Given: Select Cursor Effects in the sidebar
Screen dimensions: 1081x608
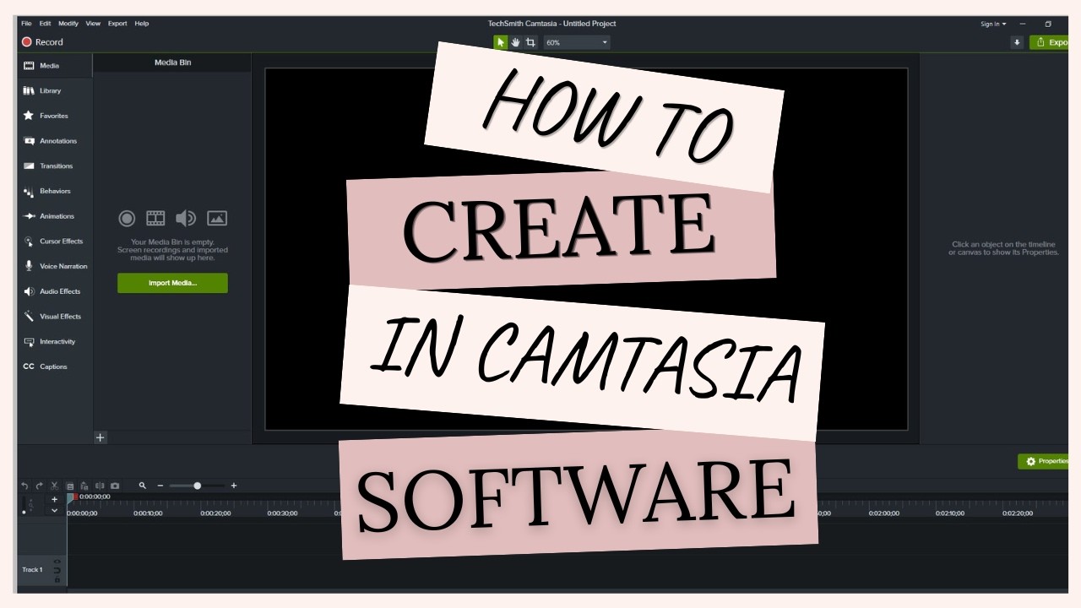Looking at the screenshot, I should tap(55, 241).
